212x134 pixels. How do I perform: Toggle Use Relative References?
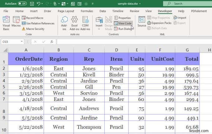click(38, 23)
